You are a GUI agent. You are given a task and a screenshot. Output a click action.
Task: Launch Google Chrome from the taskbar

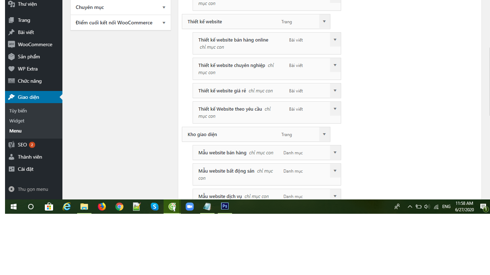tap(119, 207)
